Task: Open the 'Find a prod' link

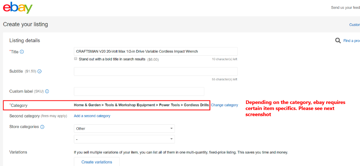Action: pyautogui.click(x=352, y=41)
